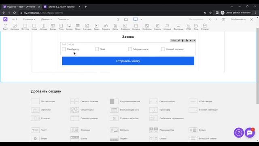
Task: Open field settings with the wrench icon
Action: (179, 41)
